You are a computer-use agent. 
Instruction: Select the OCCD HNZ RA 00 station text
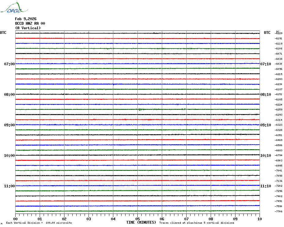point(30,23)
